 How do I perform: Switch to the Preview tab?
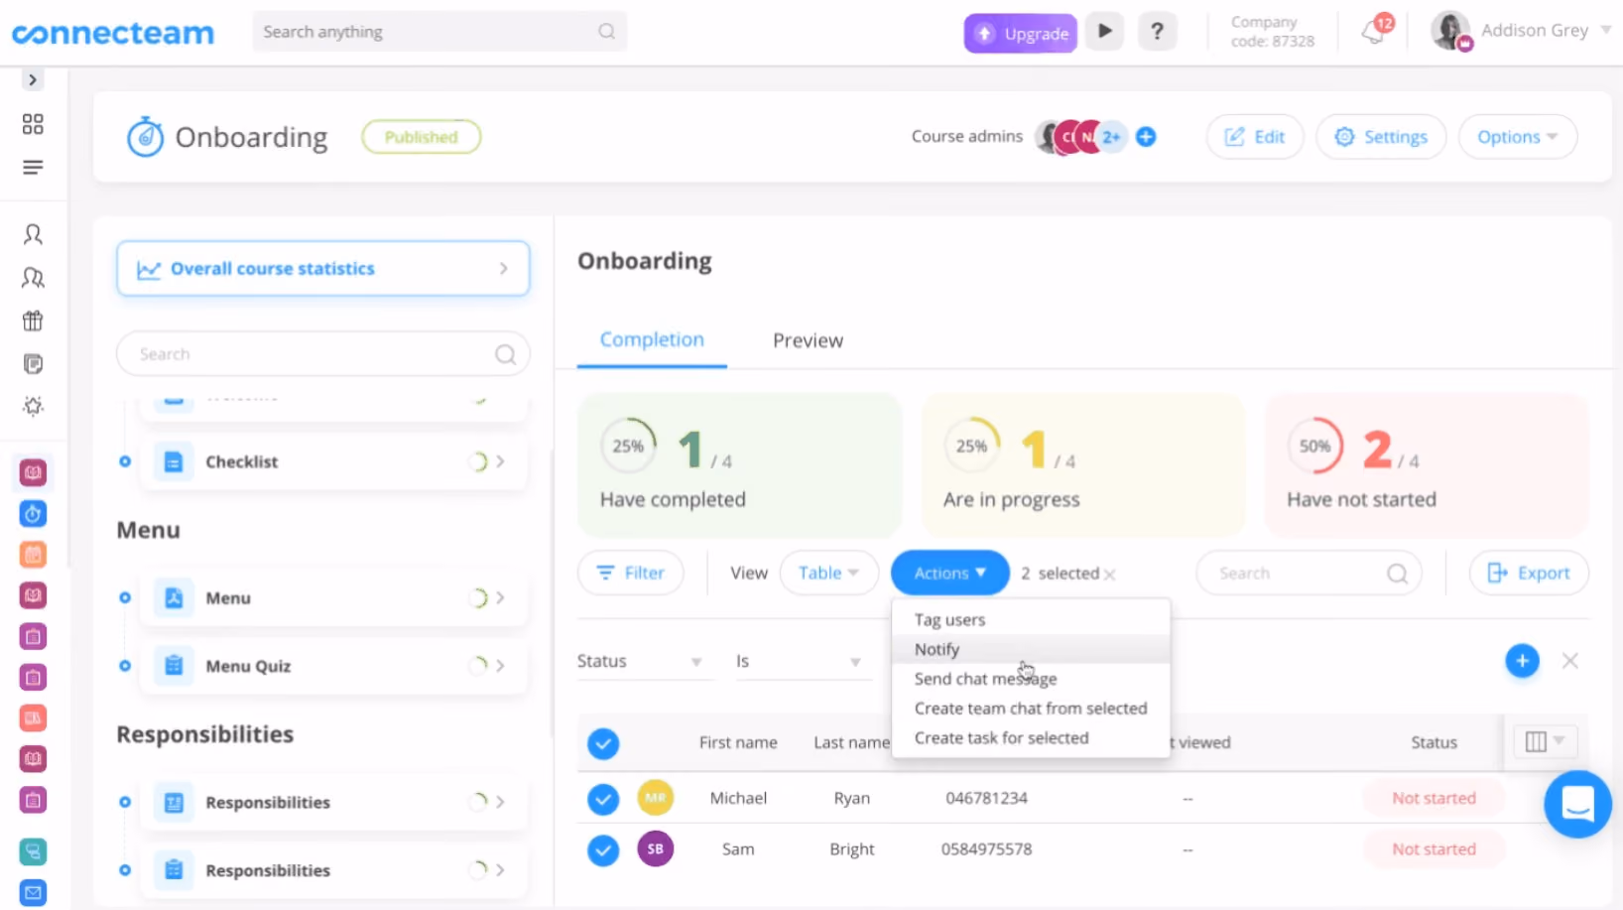point(808,340)
